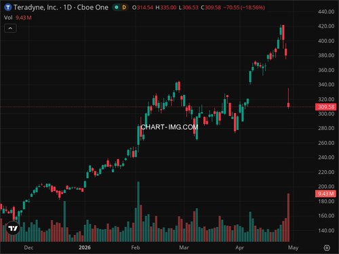Click the 280.00 price axis label
The width and height of the screenshot is (339, 254).
[x=326, y=128]
